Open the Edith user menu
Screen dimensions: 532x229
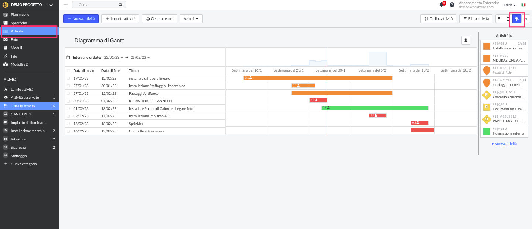click(x=509, y=5)
